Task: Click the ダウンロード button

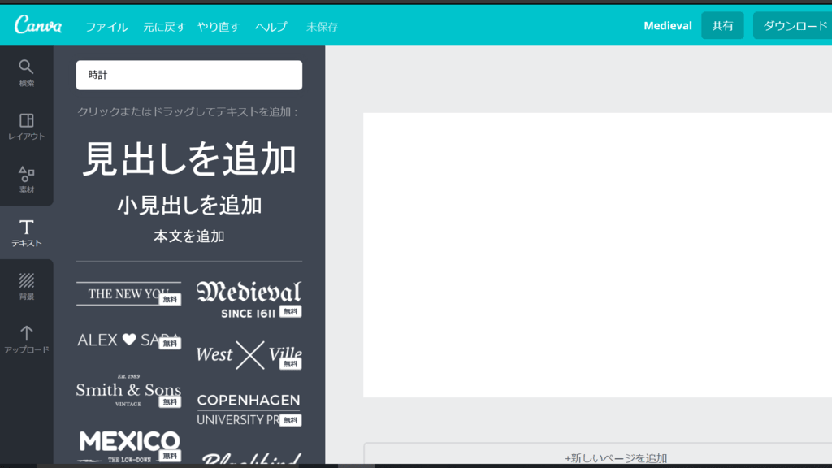Action: 795,25
